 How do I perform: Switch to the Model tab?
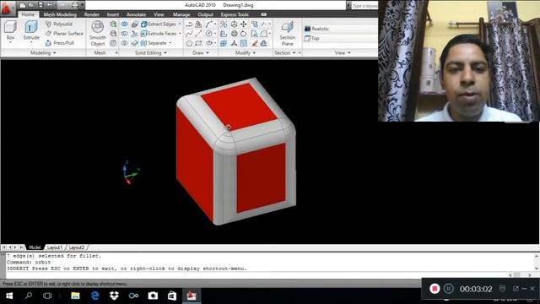click(35, 247)
